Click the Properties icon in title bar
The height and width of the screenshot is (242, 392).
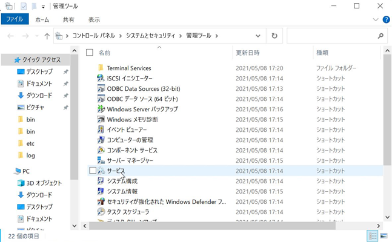(24, 6)
